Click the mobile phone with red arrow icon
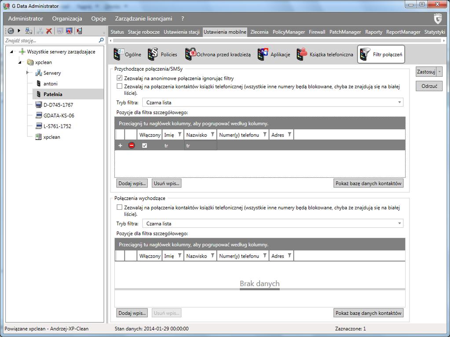The width and height of the screenshot is (450, 337). coord(80,31)
